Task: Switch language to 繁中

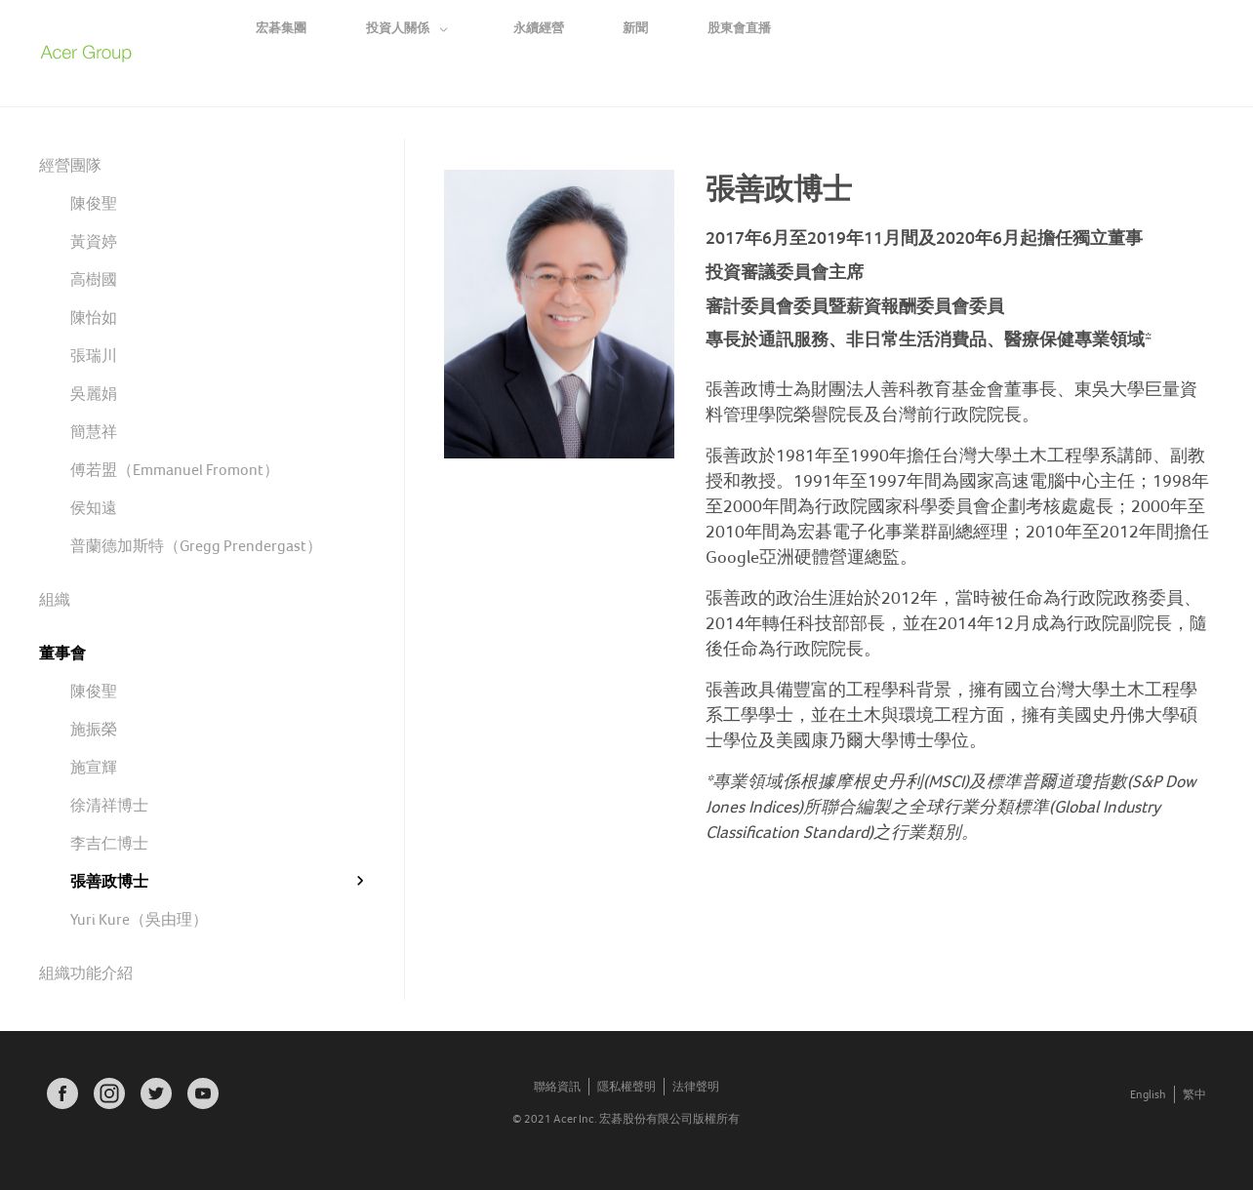Action: [1194, 1094]
